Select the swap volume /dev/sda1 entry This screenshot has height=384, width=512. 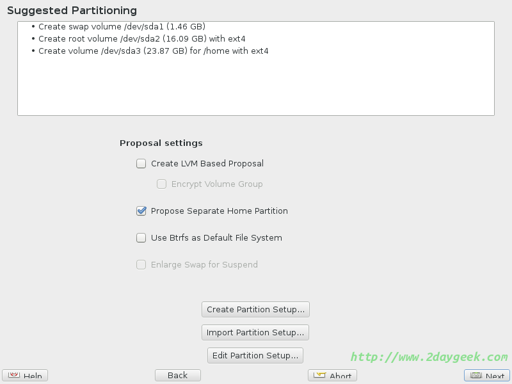point(122,27)
